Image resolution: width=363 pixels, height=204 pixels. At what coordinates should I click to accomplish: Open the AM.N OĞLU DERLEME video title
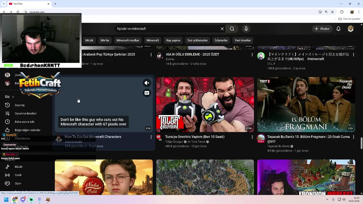(193, 54)
